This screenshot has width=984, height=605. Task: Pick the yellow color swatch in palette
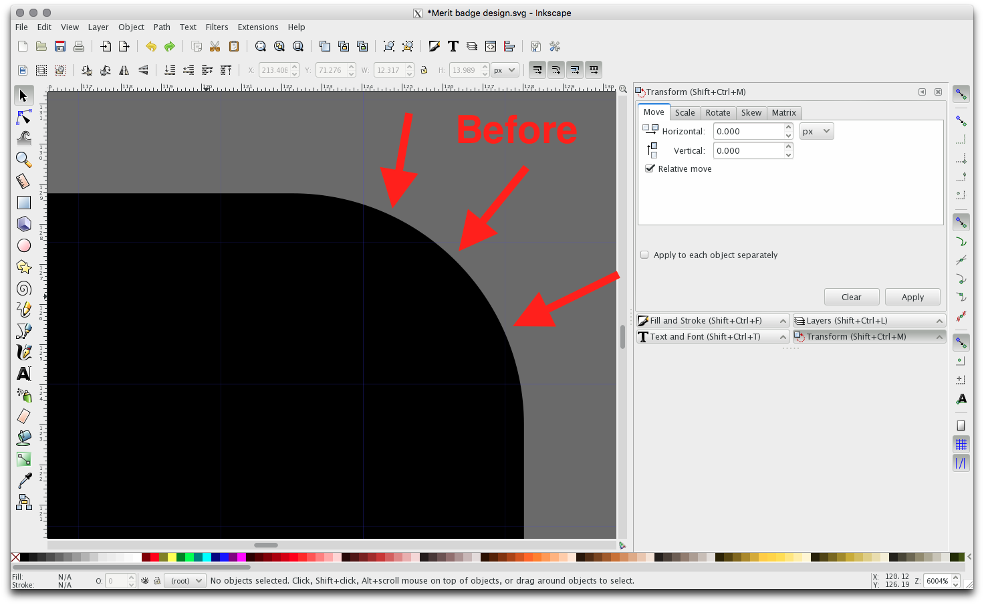[172, 557]
